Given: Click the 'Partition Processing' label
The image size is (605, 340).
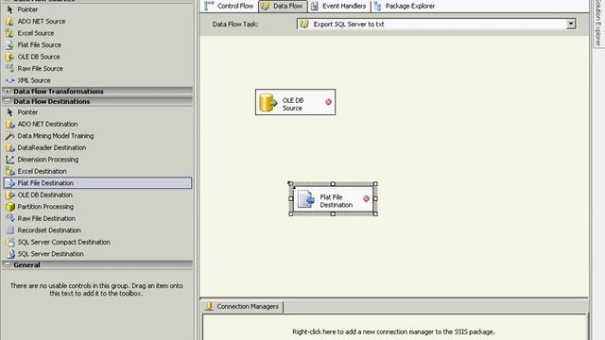Looking at the screenshot, I should [45, 207].
